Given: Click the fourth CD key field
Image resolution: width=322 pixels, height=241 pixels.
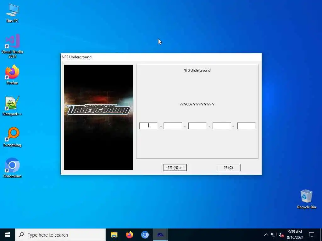Looking at the screenshot, I should (x=222, y=126).
